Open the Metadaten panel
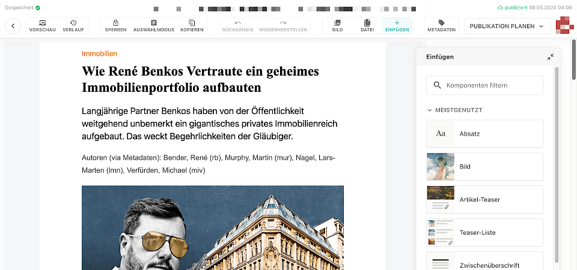This screenshot has height=270, width=577. (442, 26)
